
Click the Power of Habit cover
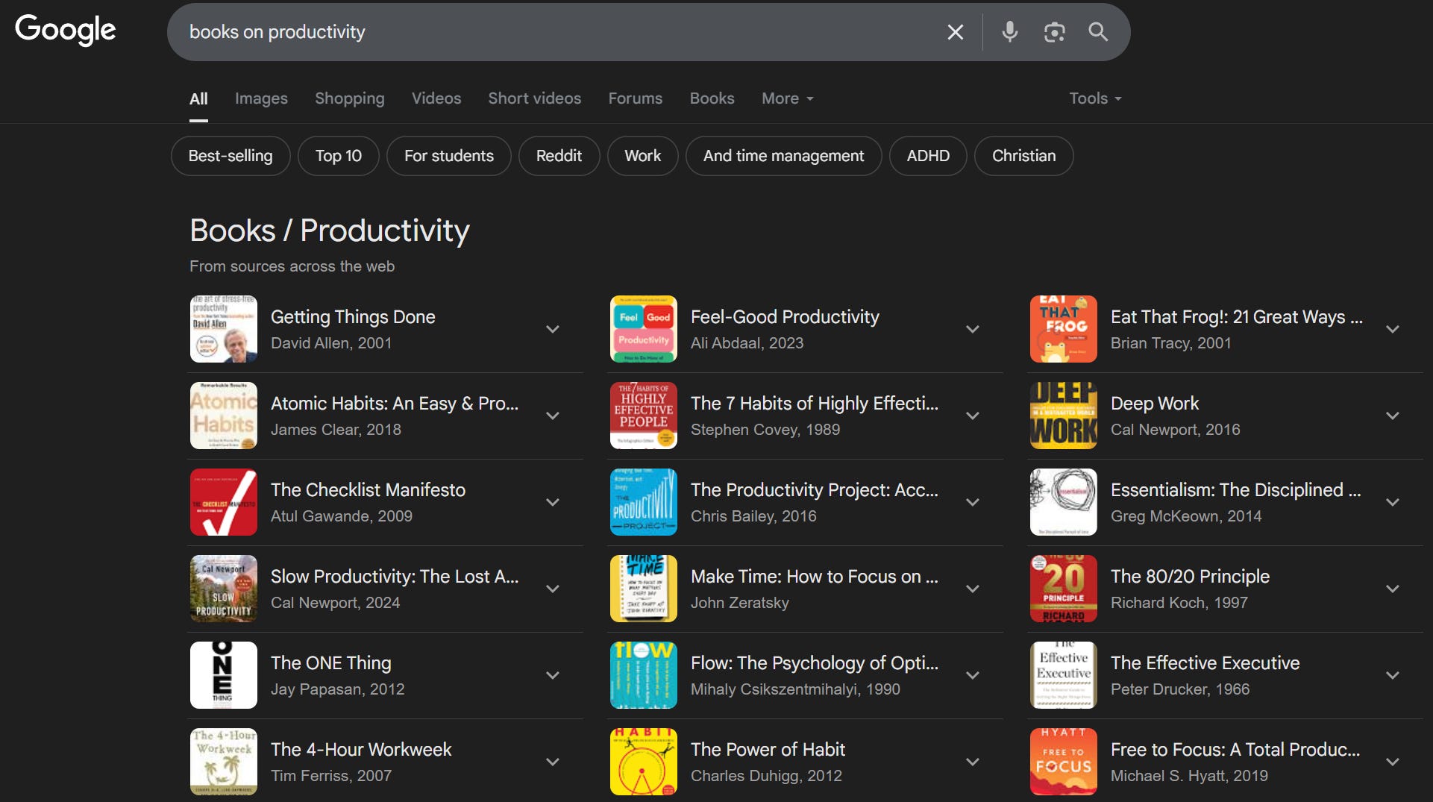pos(644,762)
